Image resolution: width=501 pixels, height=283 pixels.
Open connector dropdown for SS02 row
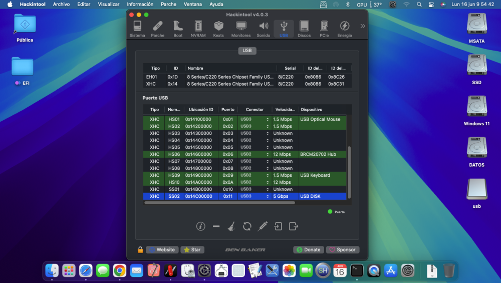[x=255, y=196]
